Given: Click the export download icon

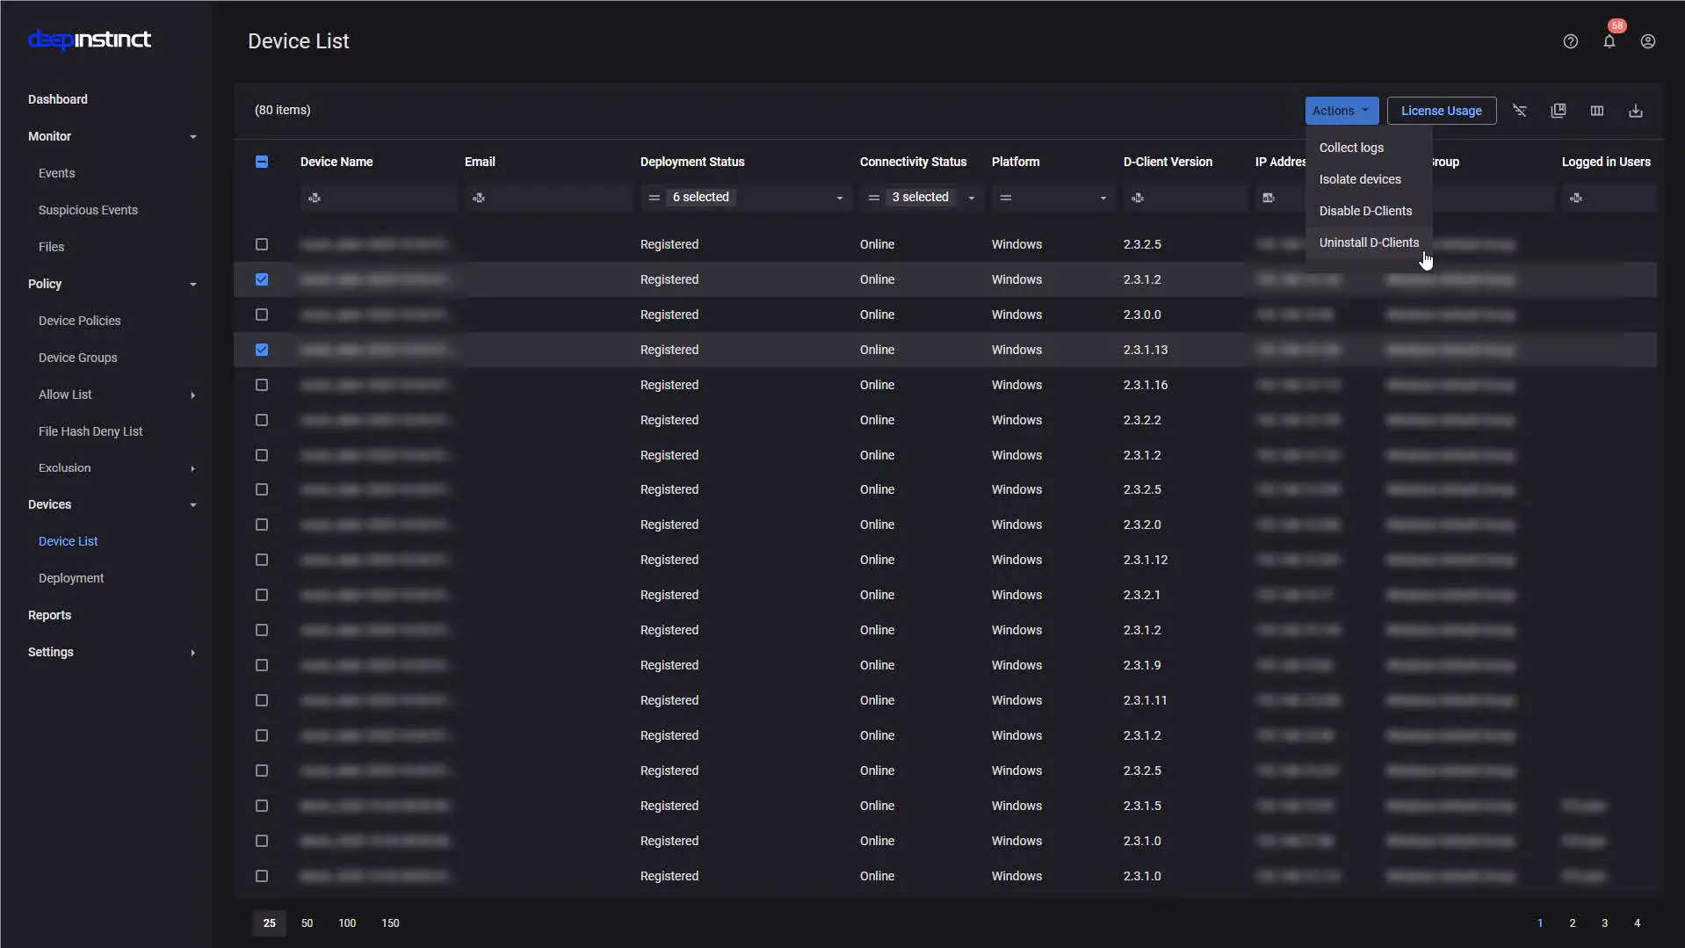Looking at the screenshot, I should click(1635, 111).
